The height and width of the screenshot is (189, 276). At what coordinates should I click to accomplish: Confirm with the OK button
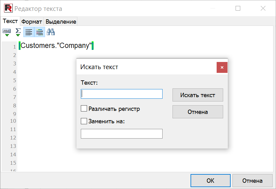[210, 181]
